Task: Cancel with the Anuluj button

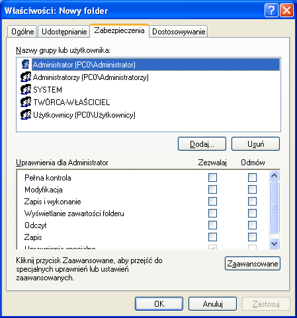Action: [212, 304]
